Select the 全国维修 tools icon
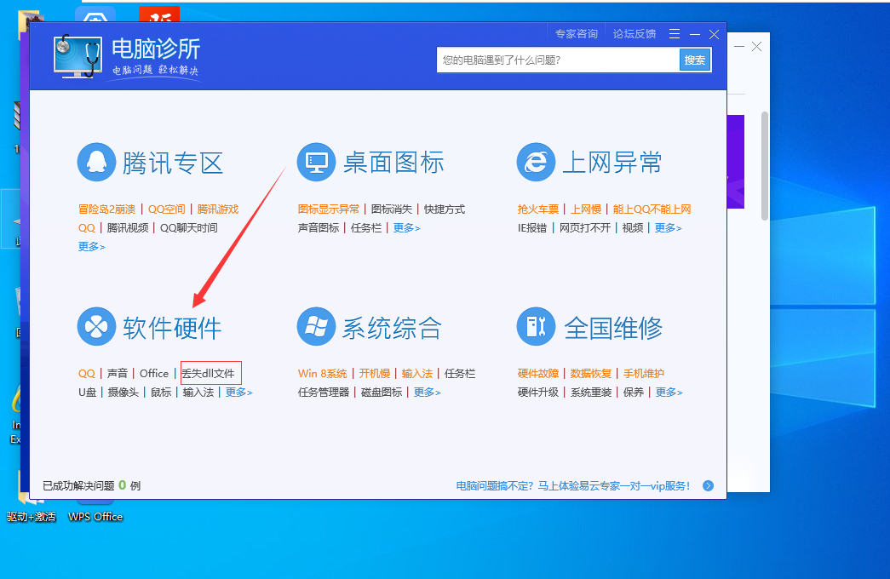 pos(536,327)
